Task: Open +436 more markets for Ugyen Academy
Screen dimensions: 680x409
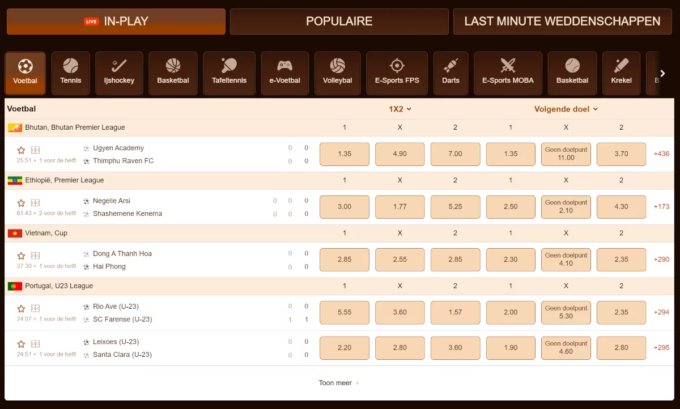Action: (661, 154)
